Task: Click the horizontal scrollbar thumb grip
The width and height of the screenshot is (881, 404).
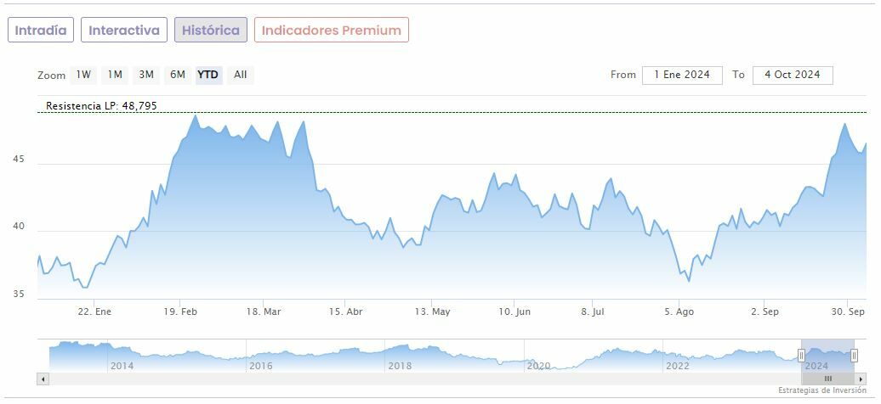Action: point(827,379)
